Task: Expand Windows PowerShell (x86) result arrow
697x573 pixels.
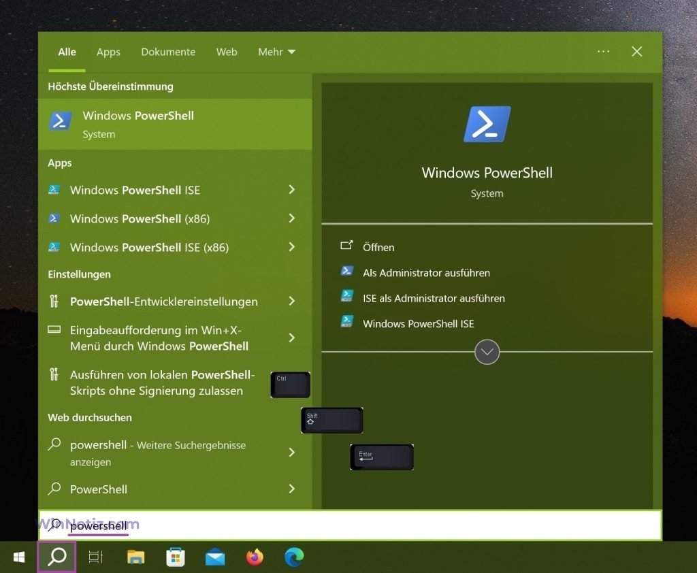Action: click(291, 218)
